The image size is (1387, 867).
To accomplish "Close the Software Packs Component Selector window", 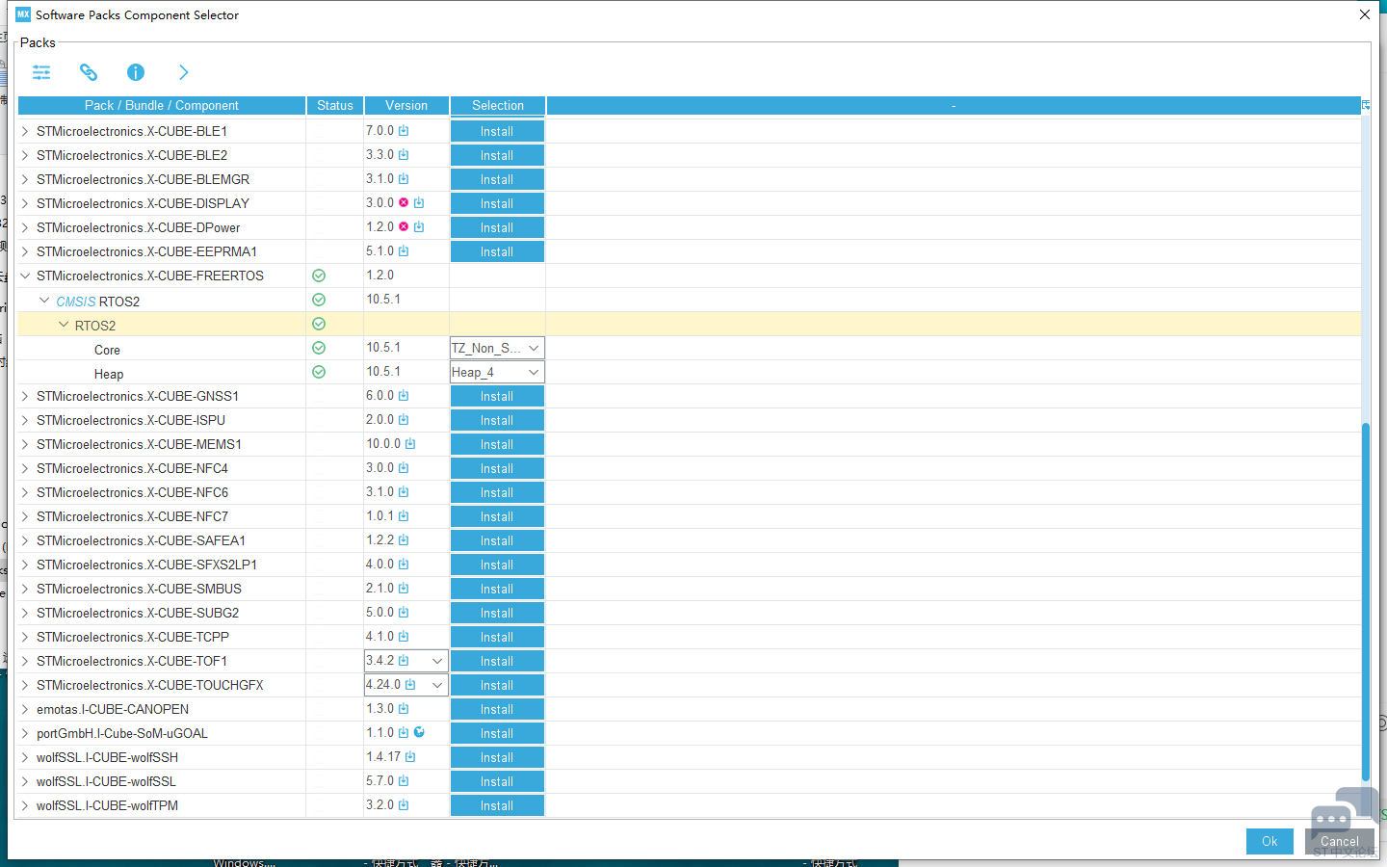I will [x=1365, y=14].
